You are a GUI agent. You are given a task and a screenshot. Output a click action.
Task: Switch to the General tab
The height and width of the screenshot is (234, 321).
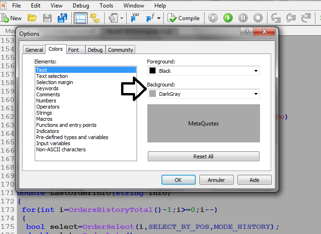[34, 50]
